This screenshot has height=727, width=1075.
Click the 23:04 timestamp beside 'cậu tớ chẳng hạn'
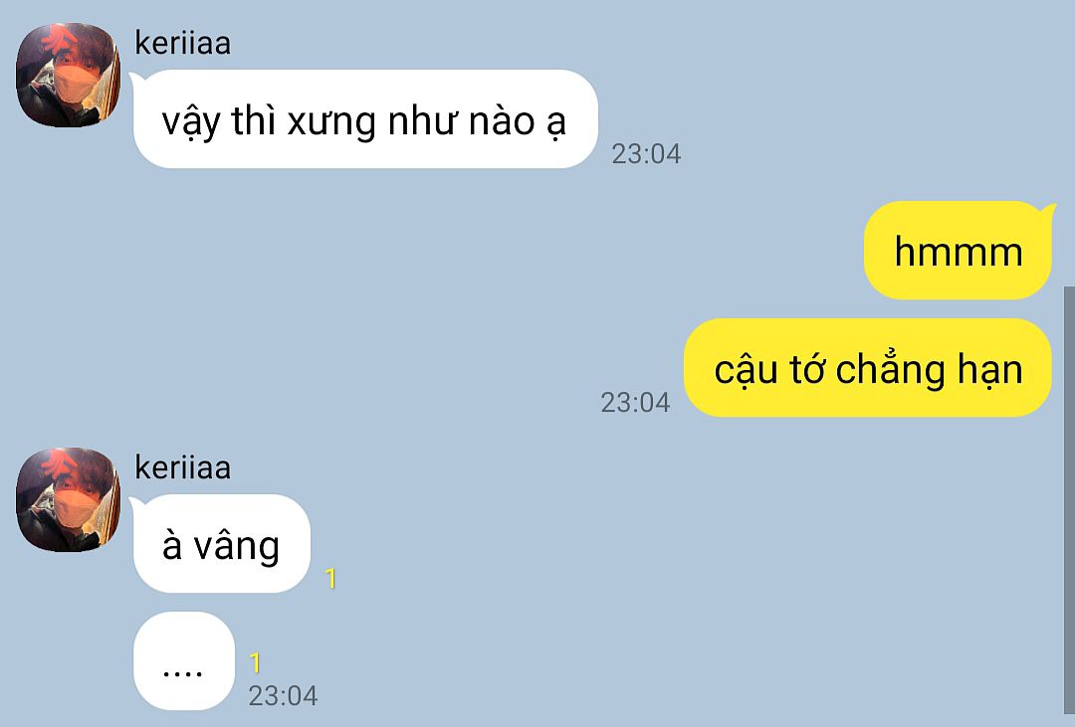pyautogui.click(x=635, y=403)
